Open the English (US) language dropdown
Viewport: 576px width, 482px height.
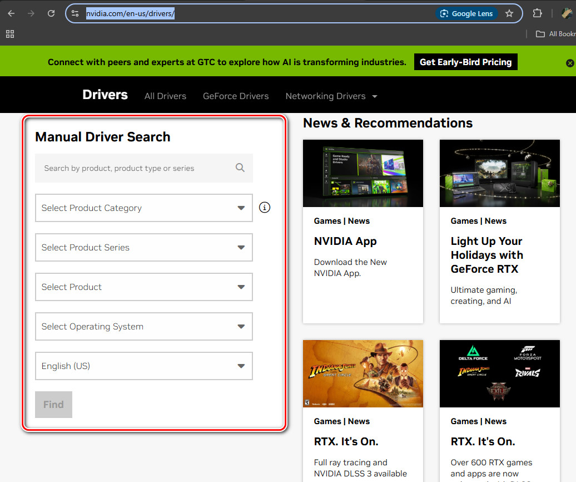pos(143,366)
